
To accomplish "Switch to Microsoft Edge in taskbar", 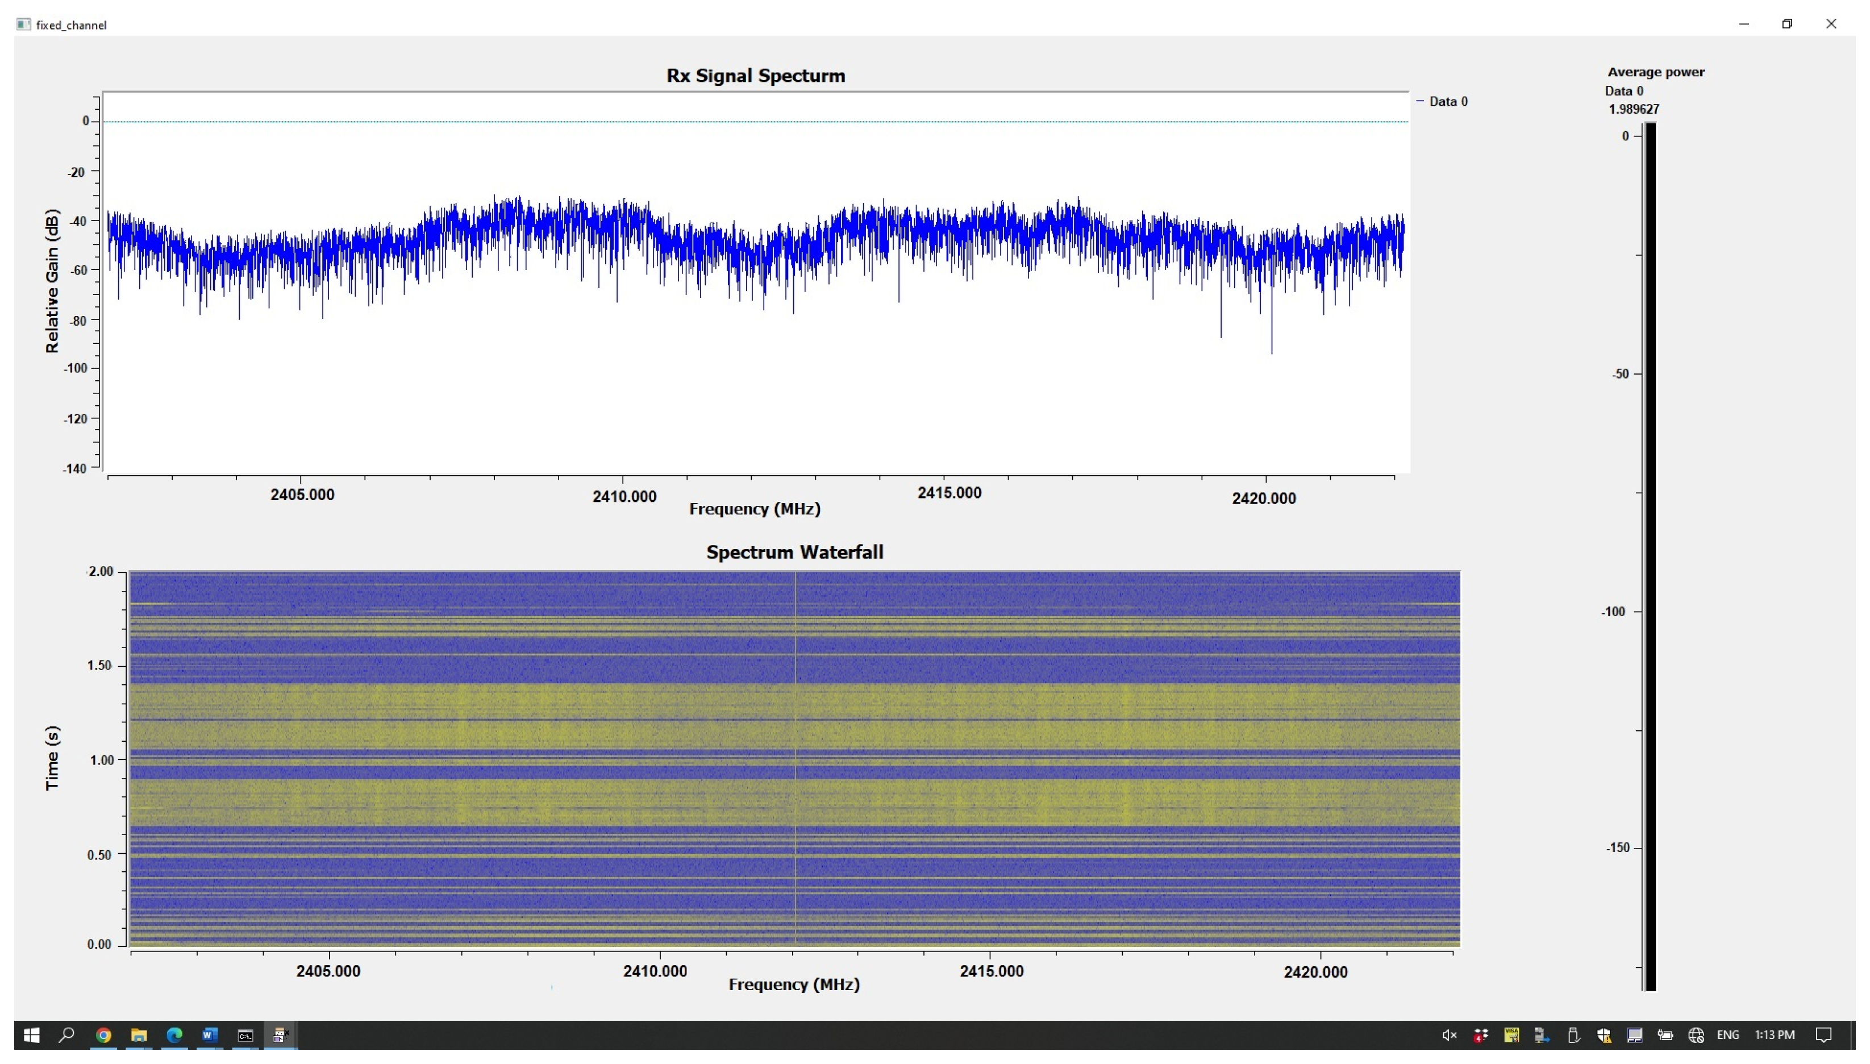I will click(x=174, y=1035).
